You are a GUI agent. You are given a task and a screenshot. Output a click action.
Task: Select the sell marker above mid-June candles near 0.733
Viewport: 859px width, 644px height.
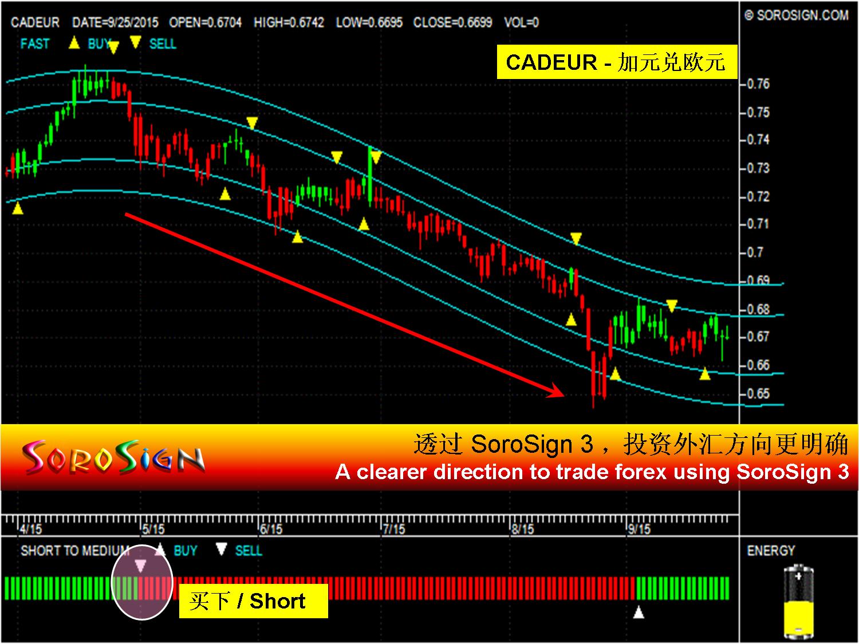tap(337, 157)
